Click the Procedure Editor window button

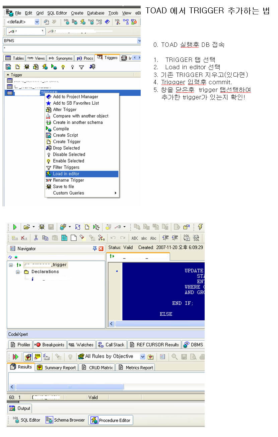tap(111, 420)
